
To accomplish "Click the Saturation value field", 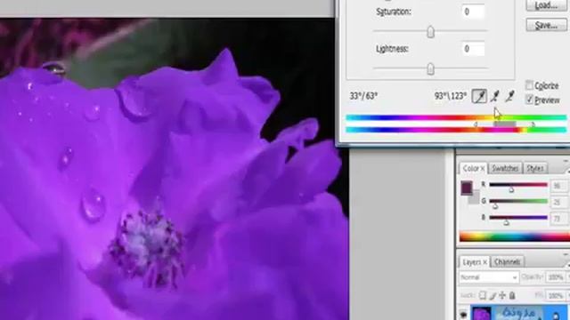I will pos(473,12).
